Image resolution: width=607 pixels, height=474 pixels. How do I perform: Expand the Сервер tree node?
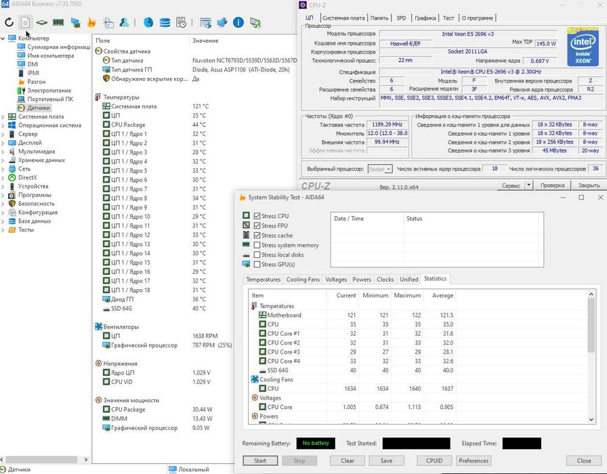[3, 134]
